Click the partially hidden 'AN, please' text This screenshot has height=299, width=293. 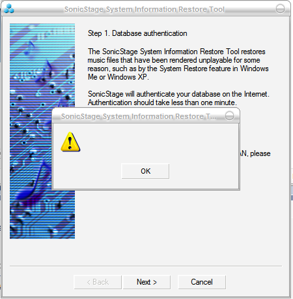point(255,153)
